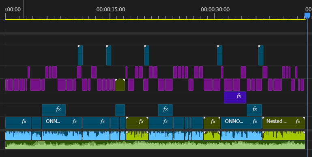Viewport: 312px width, 157px height.
Task: Select the clip labeled "ONN..."
Action: pos(62,123)
